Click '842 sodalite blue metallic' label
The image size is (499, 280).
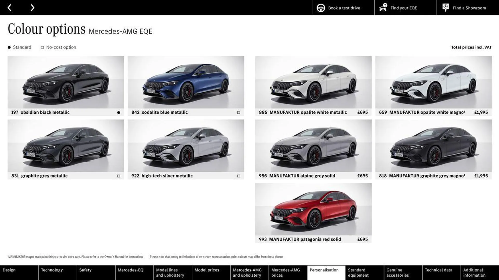(160, 112)
